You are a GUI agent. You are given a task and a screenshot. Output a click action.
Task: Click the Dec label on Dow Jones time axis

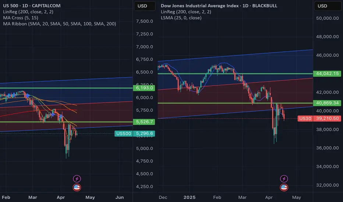point(163,198)
